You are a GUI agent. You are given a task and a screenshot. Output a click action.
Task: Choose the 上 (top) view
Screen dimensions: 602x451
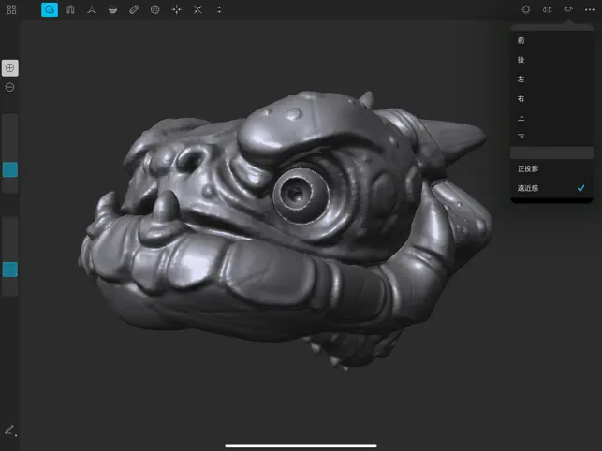(551, 118)
